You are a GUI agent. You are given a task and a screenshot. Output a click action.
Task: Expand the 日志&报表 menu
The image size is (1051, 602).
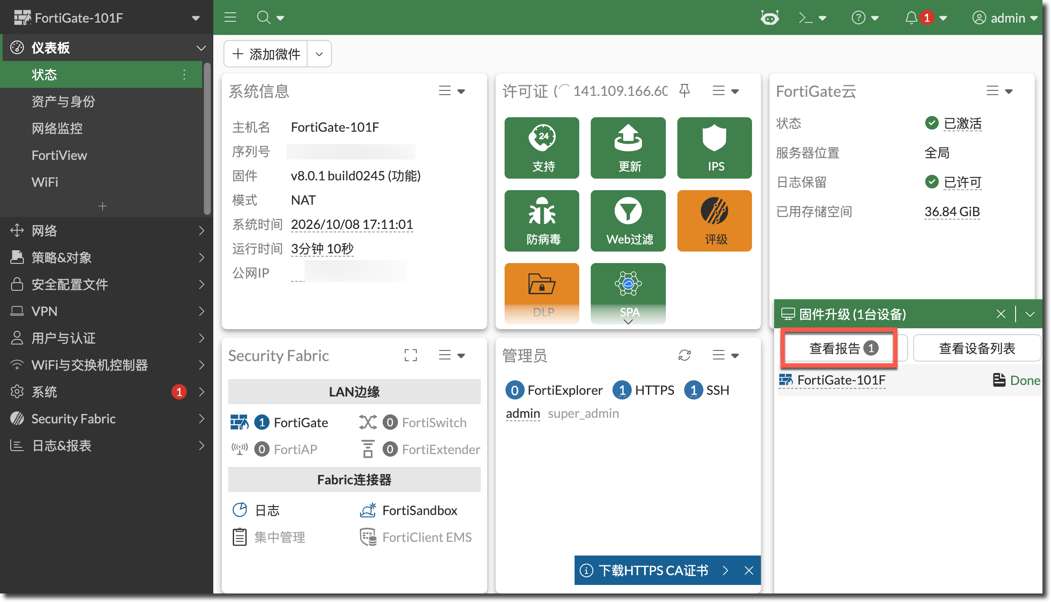pyautogui.click(x=107, y=446)
